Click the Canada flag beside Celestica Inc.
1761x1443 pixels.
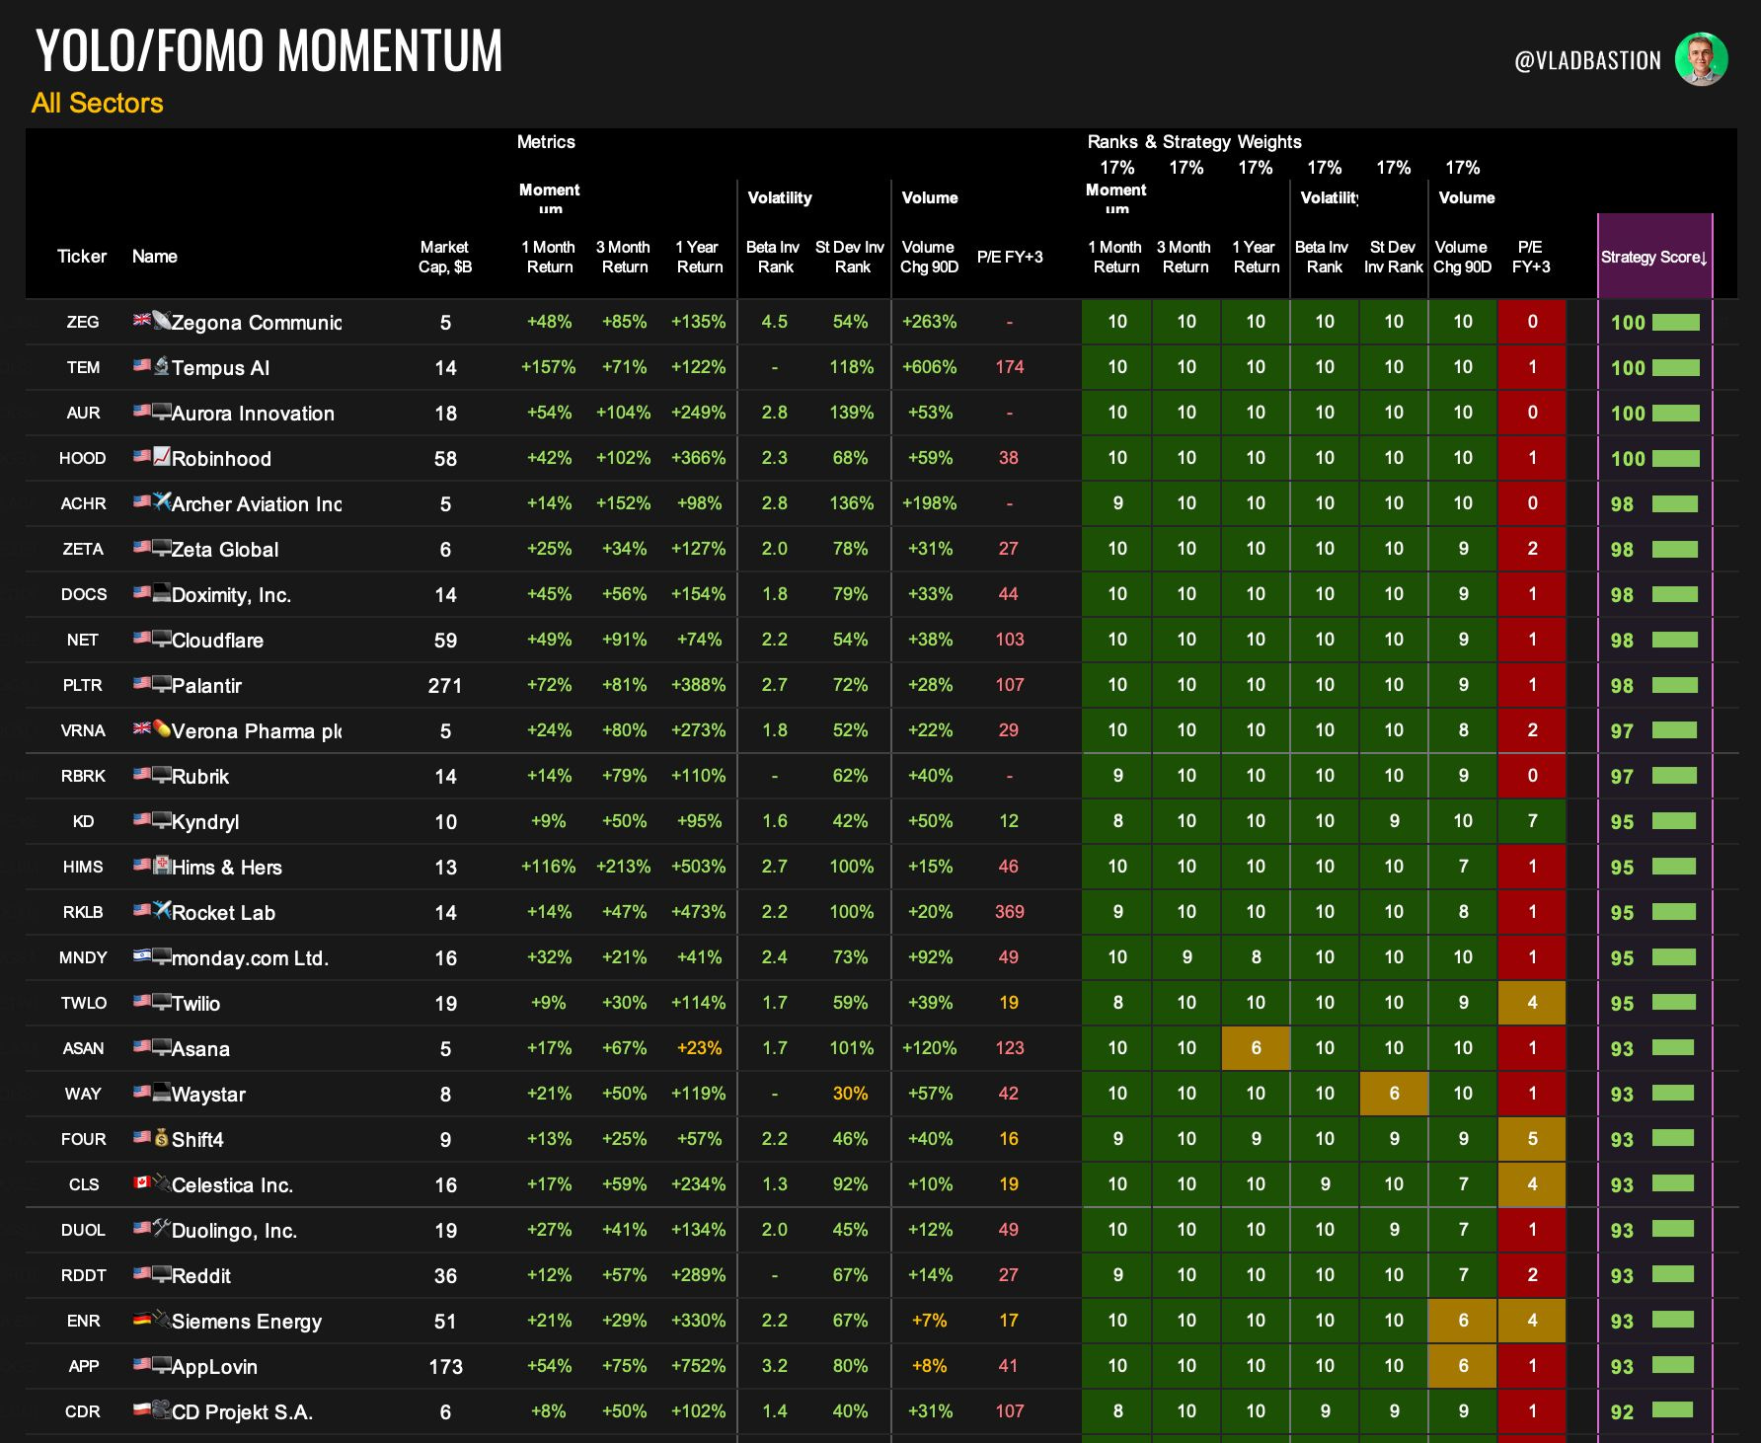[142, 1182]
